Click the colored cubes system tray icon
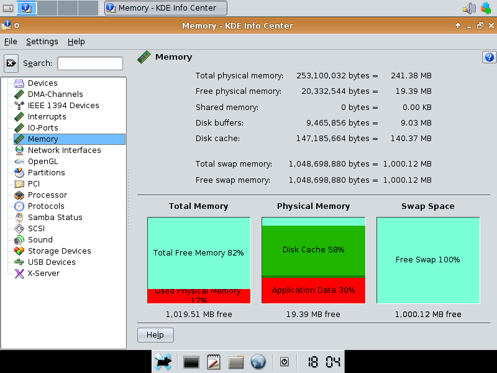 (486, 8)
